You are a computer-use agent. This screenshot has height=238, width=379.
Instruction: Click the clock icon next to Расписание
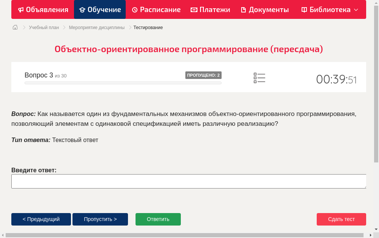click(134, 9)
